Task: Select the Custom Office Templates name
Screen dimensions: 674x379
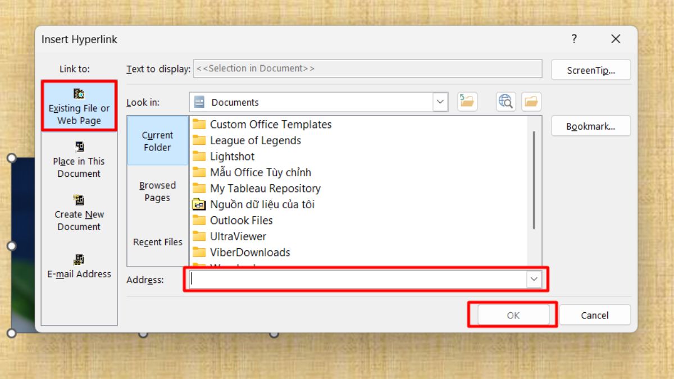Action: pyautogui.click(x=271, y=124)
